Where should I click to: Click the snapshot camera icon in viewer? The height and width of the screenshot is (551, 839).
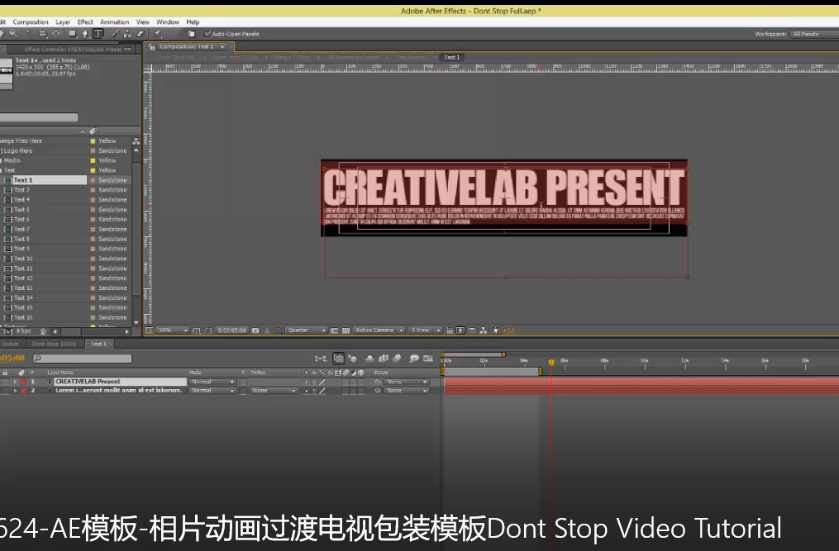[x=255, y=330]
